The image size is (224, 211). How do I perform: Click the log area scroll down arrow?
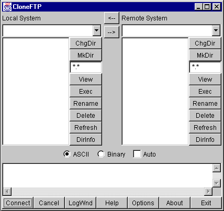(x=217, y=183)
